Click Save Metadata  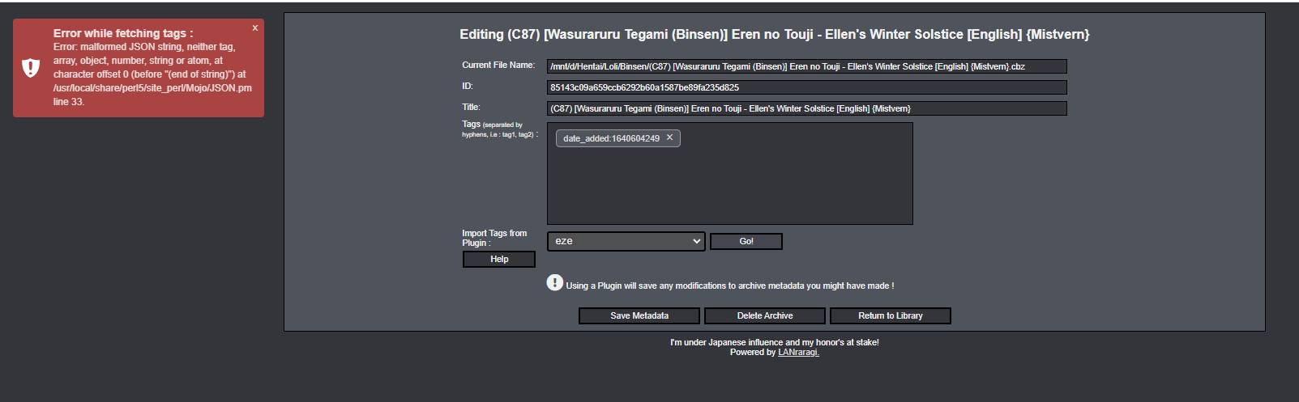639,315
